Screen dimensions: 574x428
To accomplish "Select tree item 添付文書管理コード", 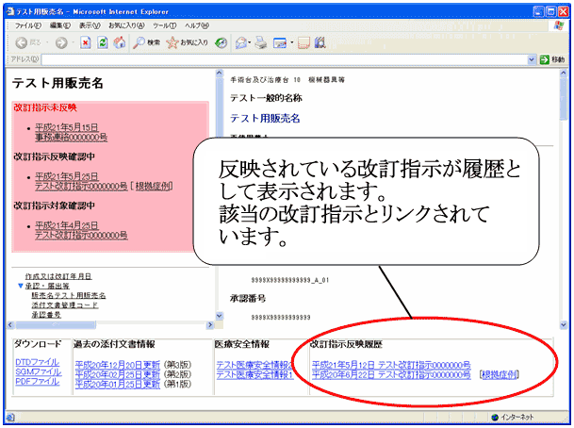I will tap(64, 305).
